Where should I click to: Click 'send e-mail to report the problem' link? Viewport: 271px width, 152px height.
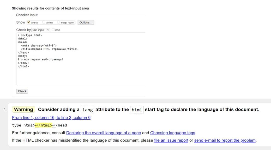click(x=225, y=140)
